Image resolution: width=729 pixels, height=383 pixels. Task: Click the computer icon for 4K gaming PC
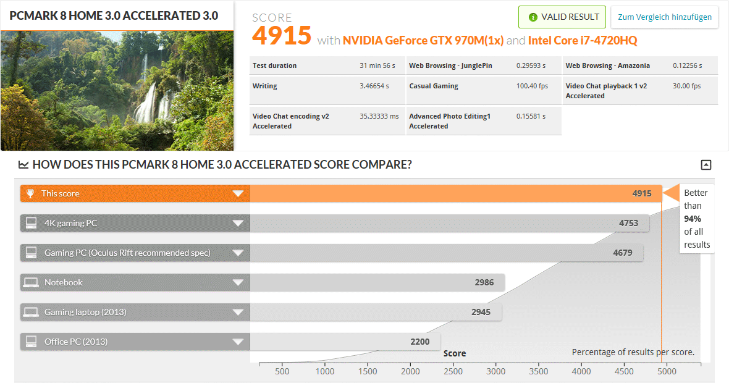coord(31,223)
